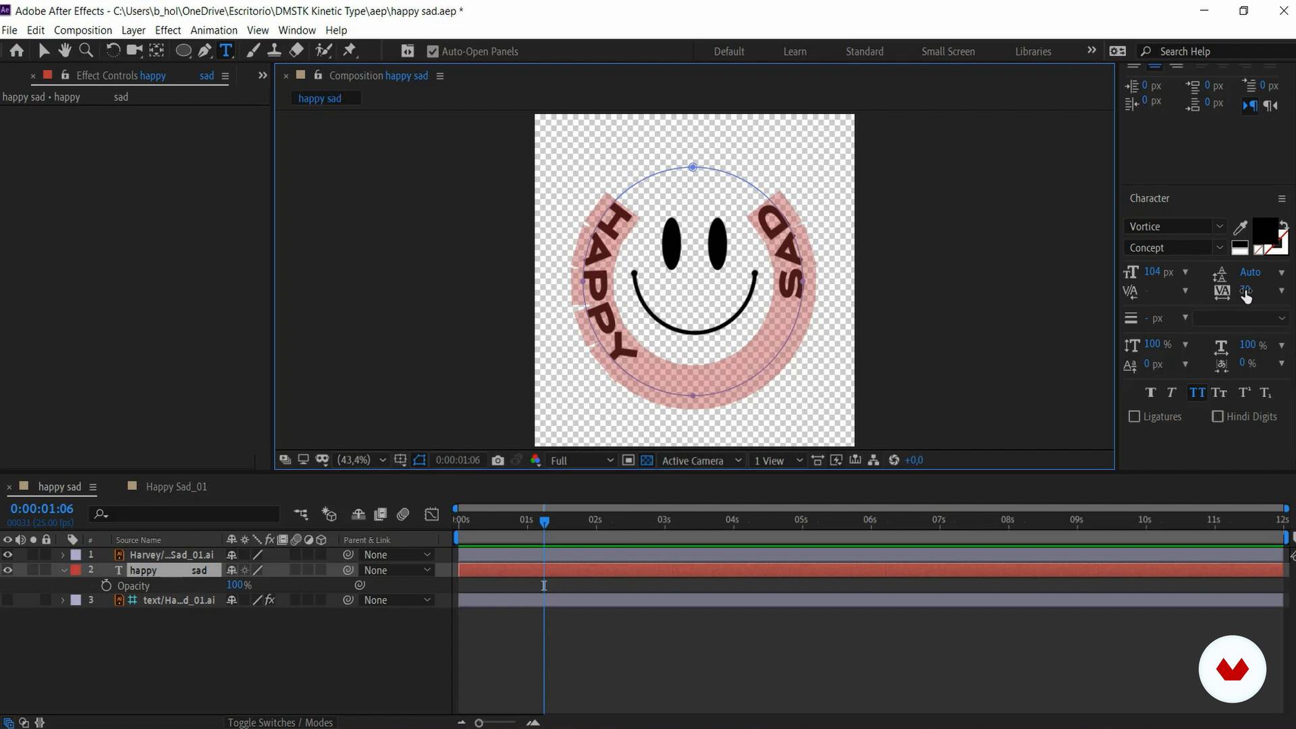Open the Full resolution dropdown

[581, 460]
